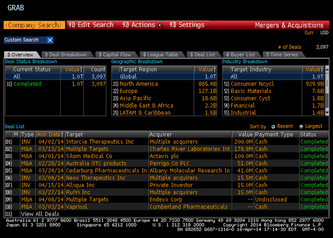The height and width of the screenshot is (238, 333).
Task: Click Undisclosed payment type cell
Action: (271, 200)
